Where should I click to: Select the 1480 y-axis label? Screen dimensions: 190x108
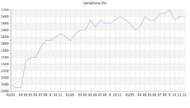pyautogui.click(x=5, y=84)
